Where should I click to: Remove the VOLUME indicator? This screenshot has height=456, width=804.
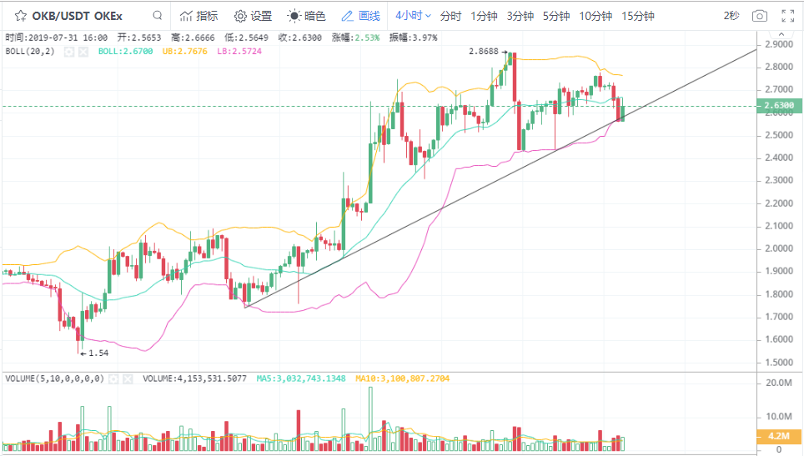(x=128, y=378)
